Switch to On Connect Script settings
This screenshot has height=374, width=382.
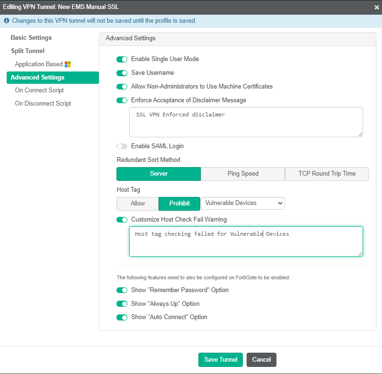pos(39,90)
